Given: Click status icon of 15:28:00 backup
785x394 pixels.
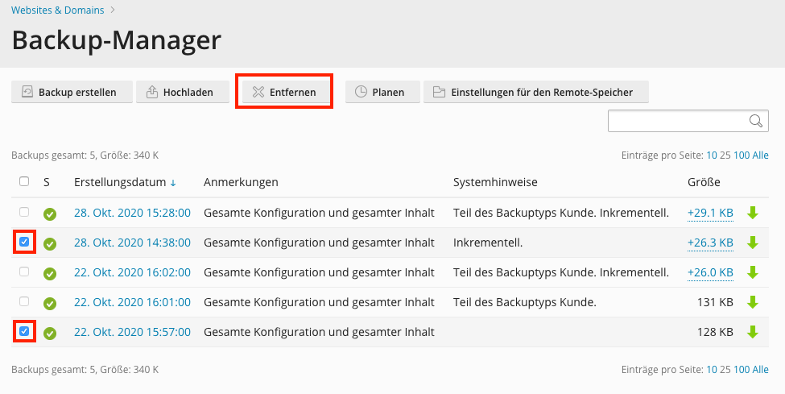Looking at the screenshot, I should click(50, 214).
